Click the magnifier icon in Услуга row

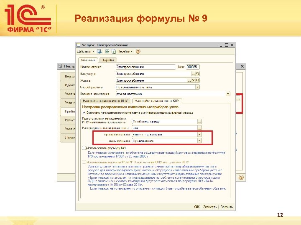tap(197, 80)
